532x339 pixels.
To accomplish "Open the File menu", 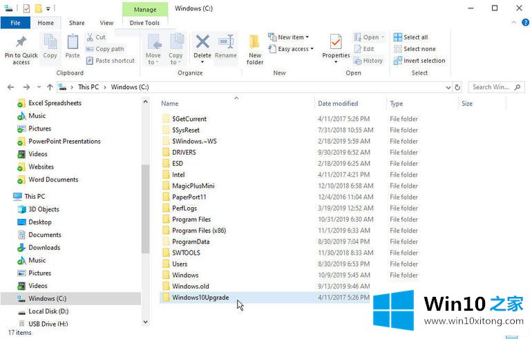I will coord(15,23).
